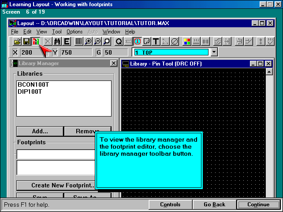Click the G grid value field

[115, 52]
